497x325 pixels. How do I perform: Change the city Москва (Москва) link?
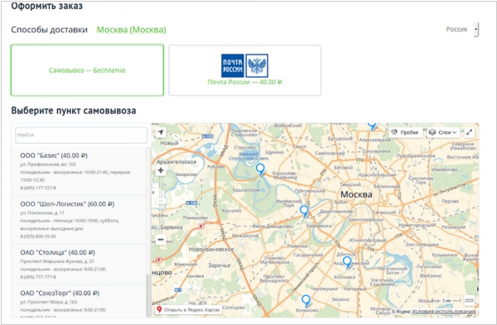(x=131, y=30)
